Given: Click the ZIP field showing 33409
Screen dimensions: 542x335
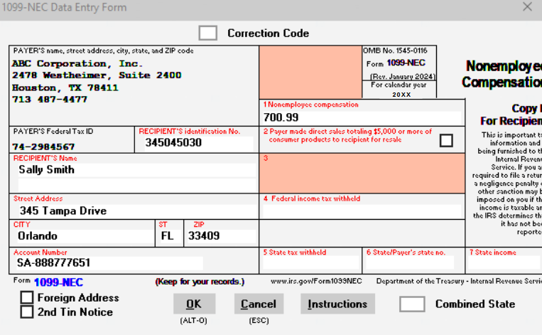Looking at the screenshot, I should (220, 236).
